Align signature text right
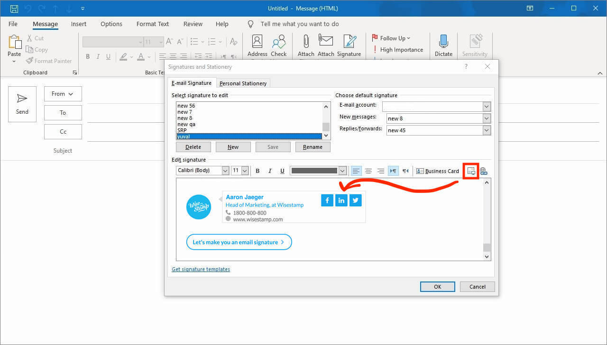The image size is (607, 345). coord(380,171)
